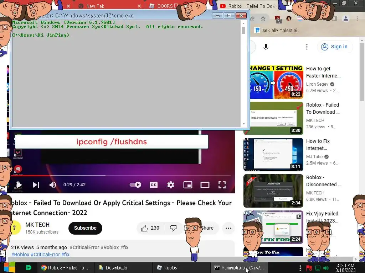This screenshot has height=273, width=365.
Task: Enable theater mode view
Action: [x=205, y=185]
